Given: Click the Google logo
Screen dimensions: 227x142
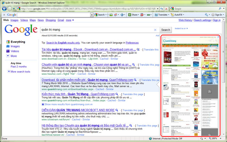Looking at the screenshot, I should [21, 30].
